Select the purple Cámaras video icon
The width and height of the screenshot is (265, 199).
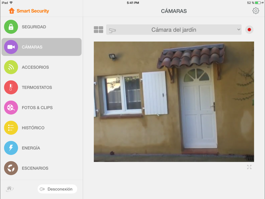11,47
